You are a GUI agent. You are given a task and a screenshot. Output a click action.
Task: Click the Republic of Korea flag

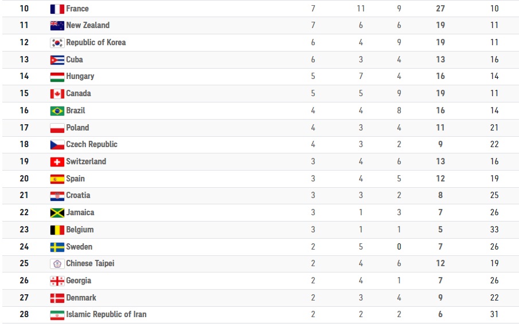pos(57,43)
